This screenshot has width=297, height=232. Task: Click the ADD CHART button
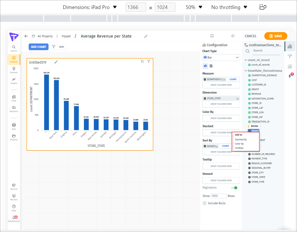point(38,47)
